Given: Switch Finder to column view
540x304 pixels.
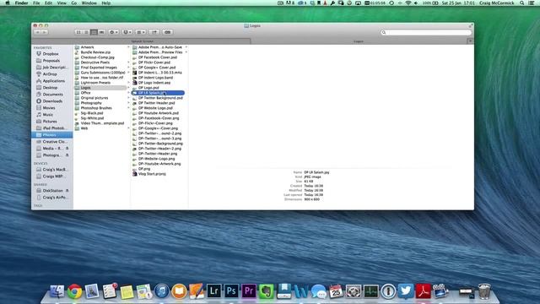Looking at the screenshot, I should coord(94,32).
